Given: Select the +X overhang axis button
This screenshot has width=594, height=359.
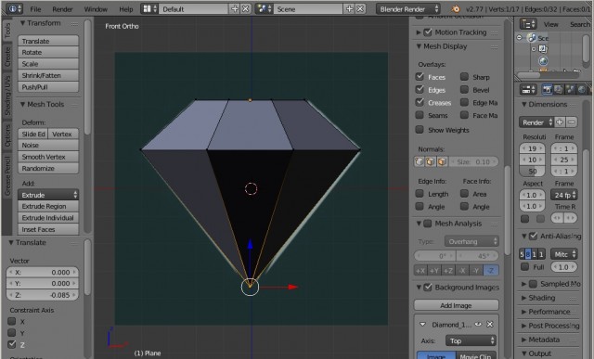Looking at the screenshot, I should [420, 270].
